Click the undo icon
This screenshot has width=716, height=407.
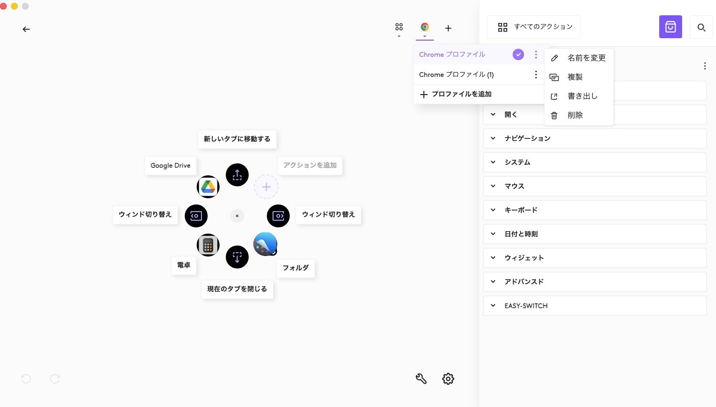point(26,379)
